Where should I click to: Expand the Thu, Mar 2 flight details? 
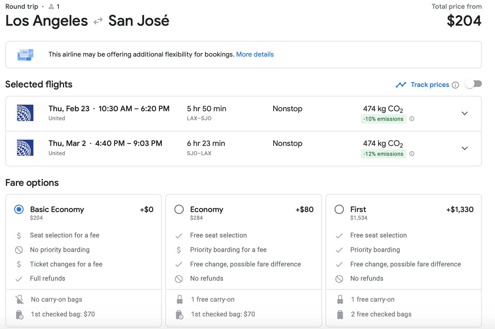point(465,148)
